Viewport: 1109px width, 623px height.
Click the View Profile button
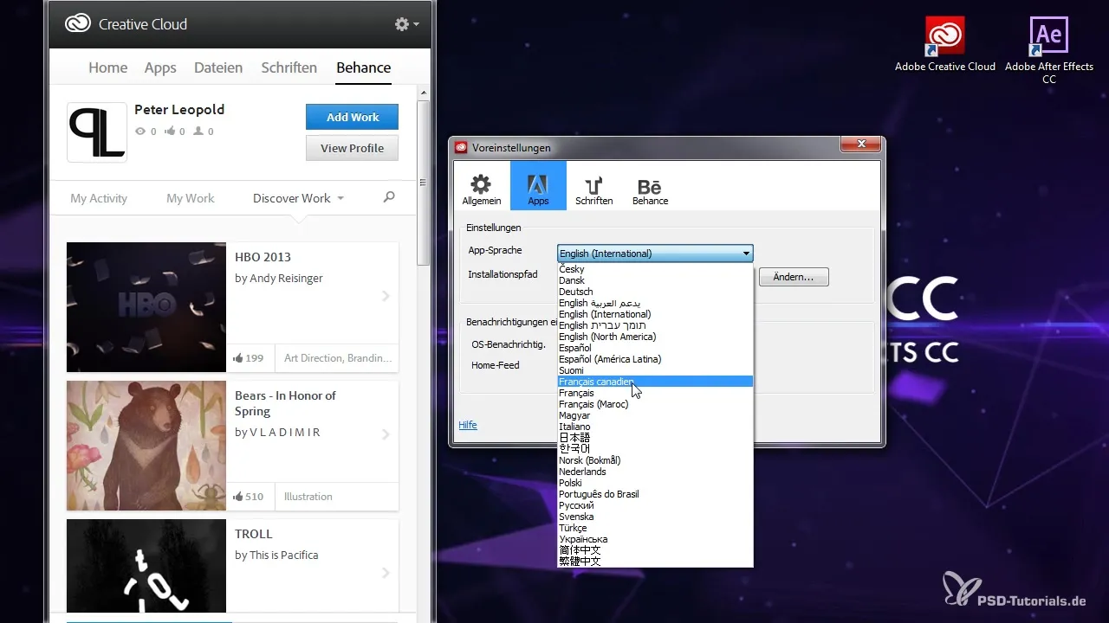pyautogui.click(x=352, y=148)
